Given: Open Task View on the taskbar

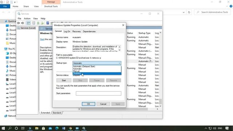Looking at the screenshot, I should (x=23, y=128).
